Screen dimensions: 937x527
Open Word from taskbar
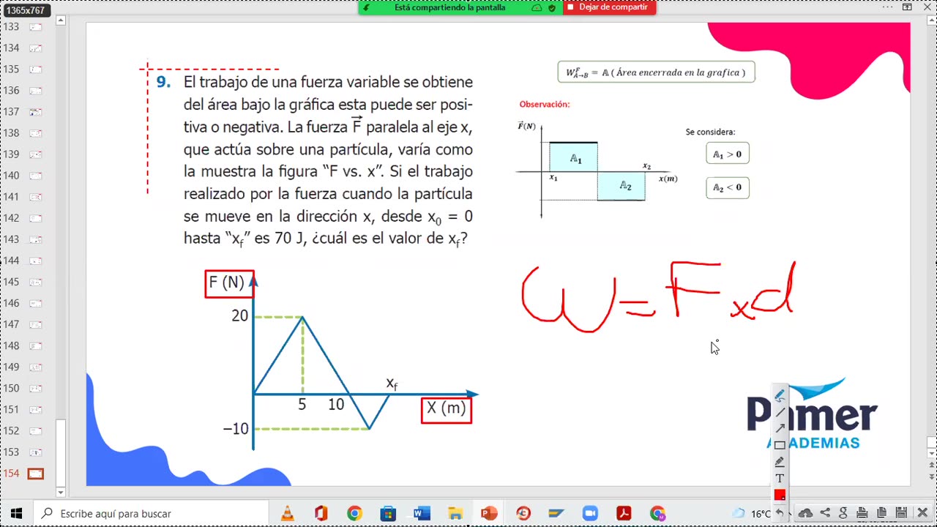[x=422, y=513]
